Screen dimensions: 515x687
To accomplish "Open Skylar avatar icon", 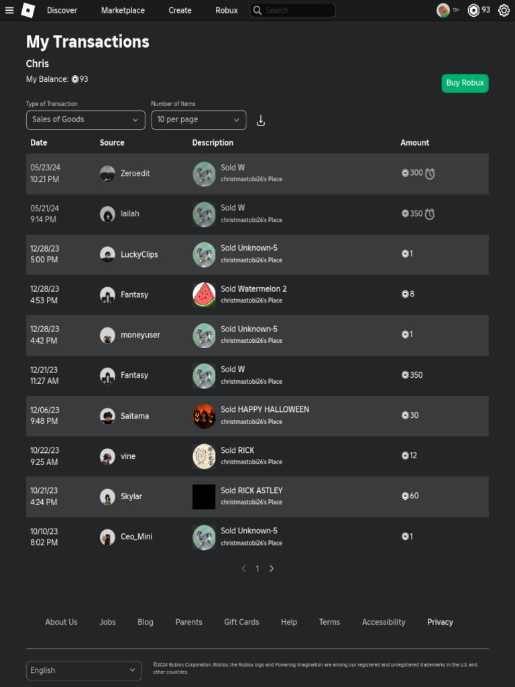I will click(x=107, y=496).
